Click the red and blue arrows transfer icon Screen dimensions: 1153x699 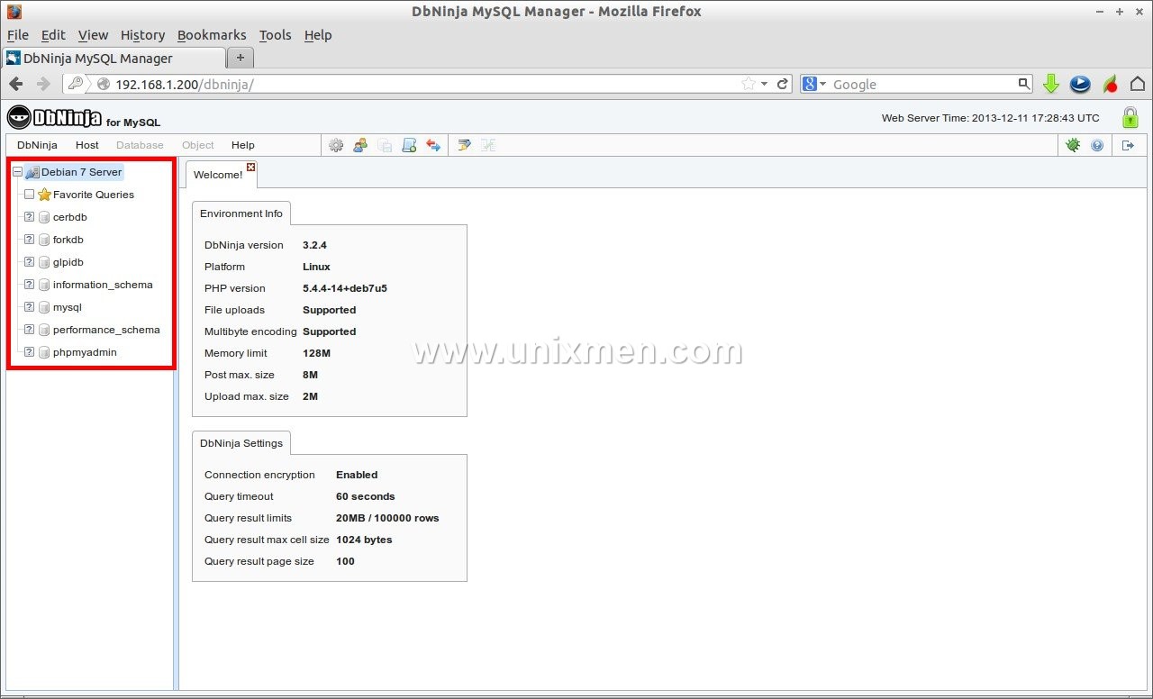(433, 145)
